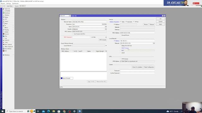
Task: Enable the NAT checkbox
Action: pos(121,51)
